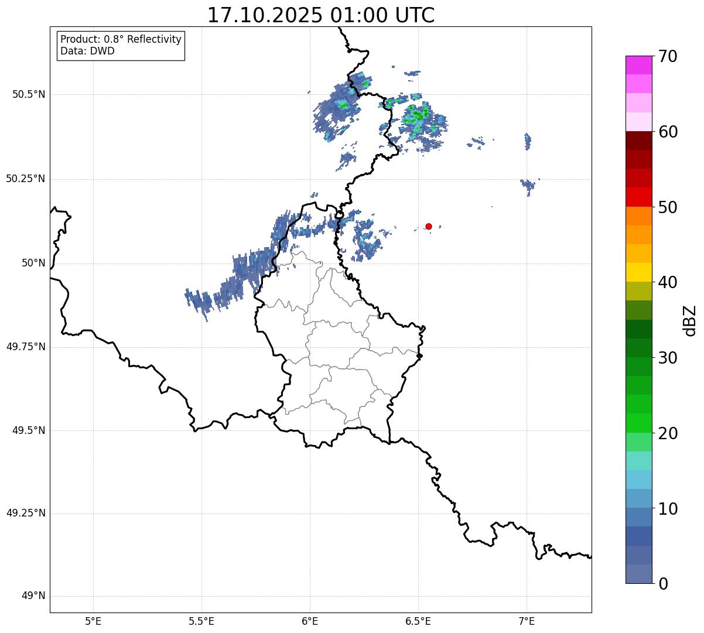Click the longitude label '6°E'
The height and width of the screenshot is (633, 704).
pyautogui.click(x=310, y=621)
